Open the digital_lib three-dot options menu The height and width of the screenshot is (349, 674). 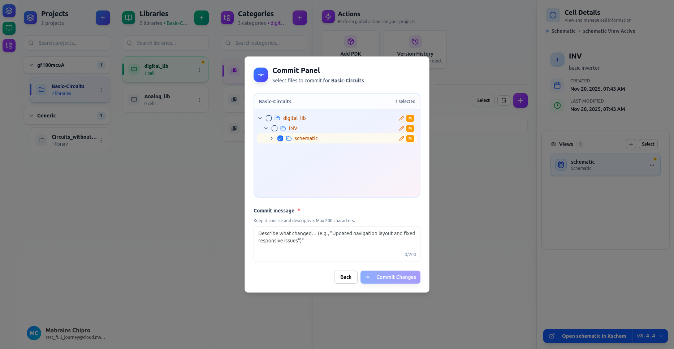coord(200,69)
